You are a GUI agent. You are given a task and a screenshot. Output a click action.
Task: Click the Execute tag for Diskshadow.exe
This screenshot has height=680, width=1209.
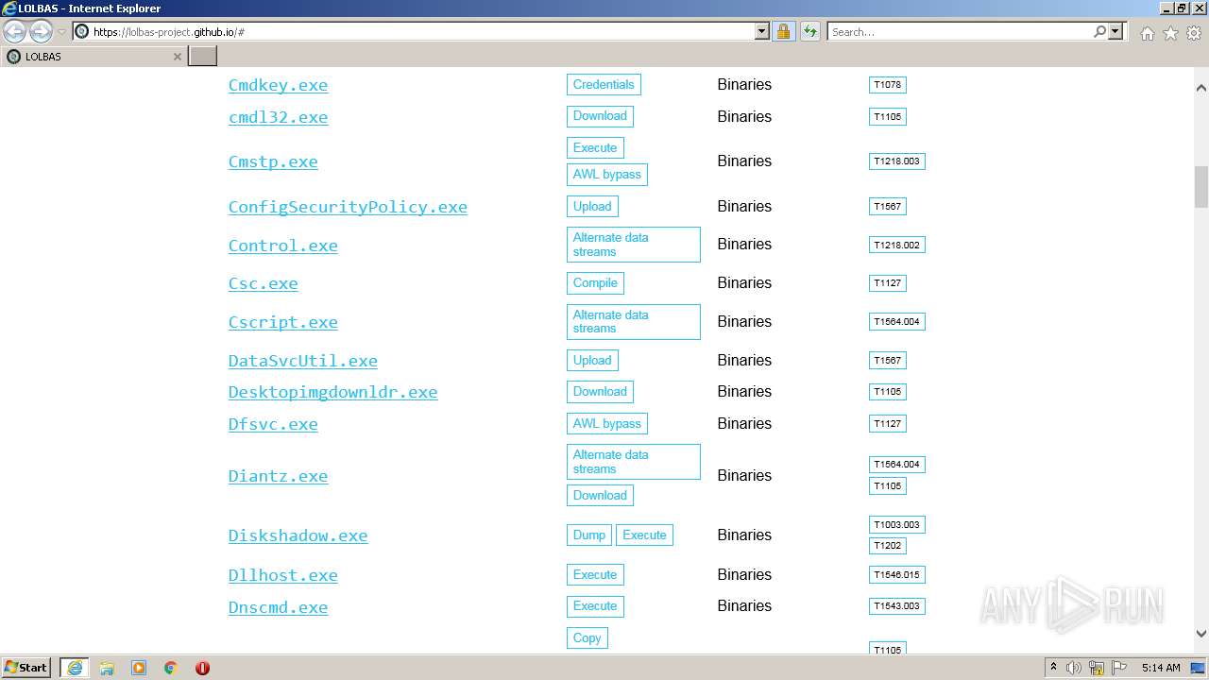644,535
